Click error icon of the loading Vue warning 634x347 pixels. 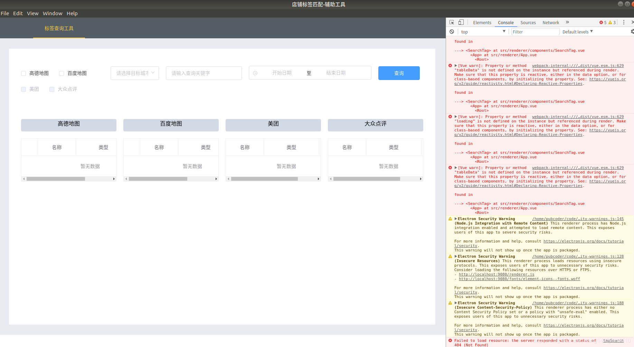point(450,117)
